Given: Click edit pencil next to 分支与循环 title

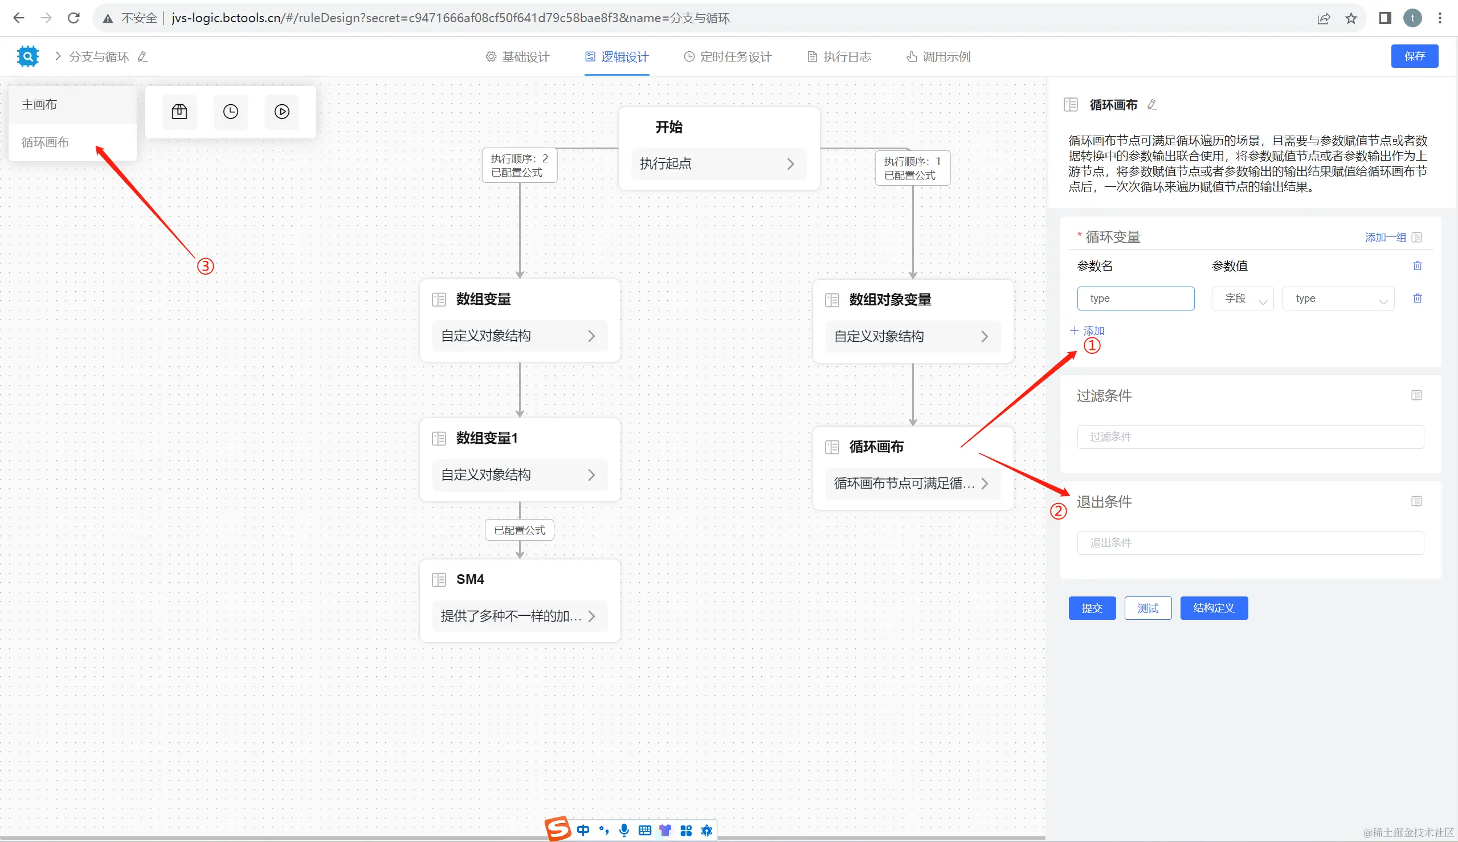Looking at the screenshot, I should coord(143,56).
